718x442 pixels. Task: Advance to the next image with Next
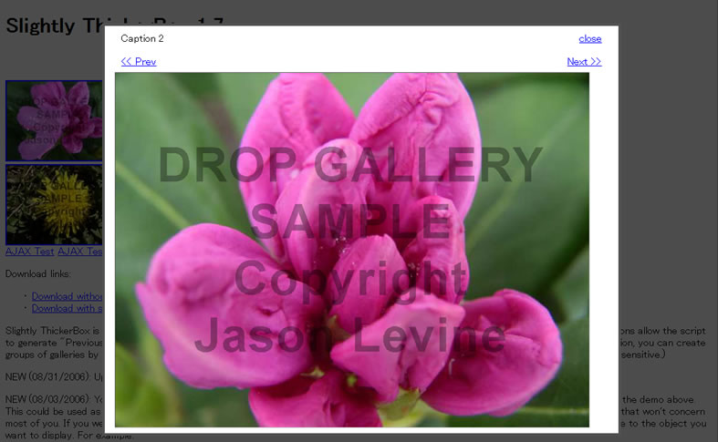click(584, 62)
